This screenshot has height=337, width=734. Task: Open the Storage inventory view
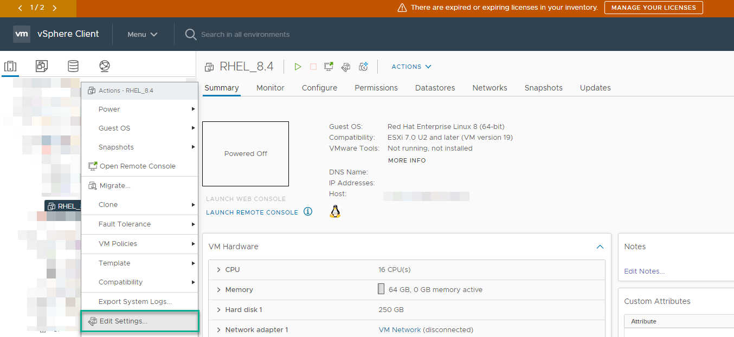pyautogui.click(x=73, y=66)
